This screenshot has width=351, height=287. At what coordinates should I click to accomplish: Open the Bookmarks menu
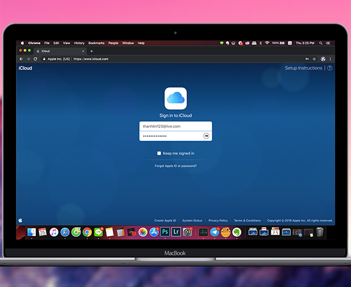pyautogui.click(x=96, y=43)
